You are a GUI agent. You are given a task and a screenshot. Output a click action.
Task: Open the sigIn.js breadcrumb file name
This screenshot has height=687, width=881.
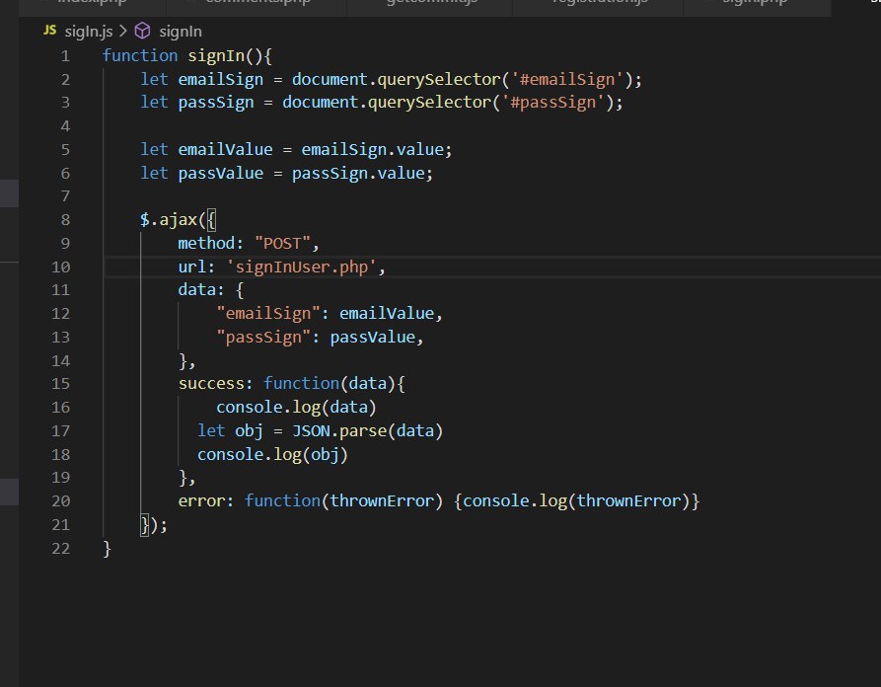click(x=90, y=31)
